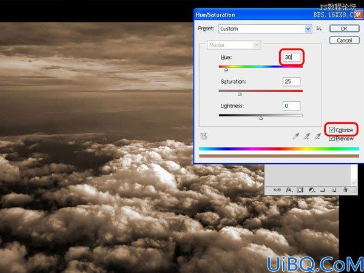Close the Hue/Saturation dialog window

point(358,15)
